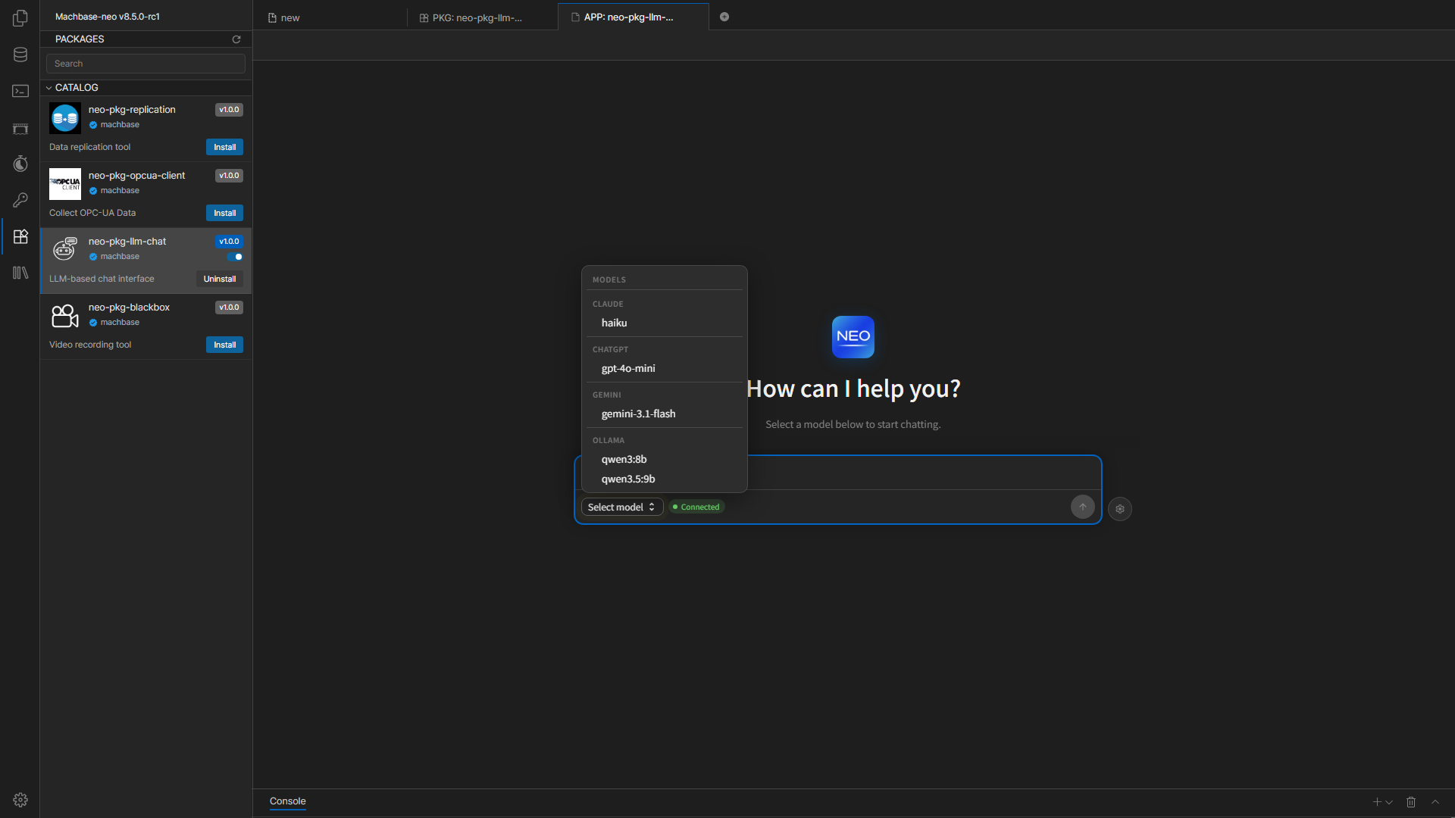Uninstall neo-pkg-llm-chat package

pyautogui.click(x=220, y=279)
